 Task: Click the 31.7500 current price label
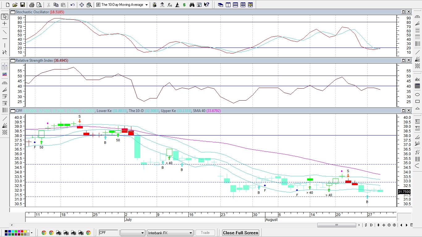click(404, 192)
